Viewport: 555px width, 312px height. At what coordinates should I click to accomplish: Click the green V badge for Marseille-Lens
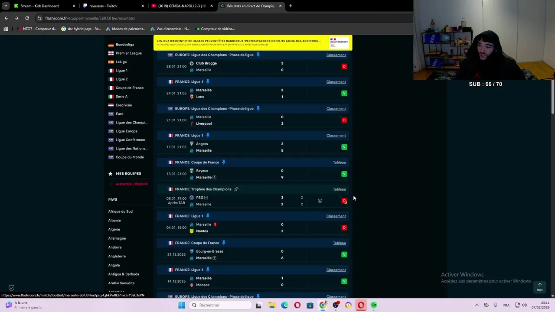tap(344, 93)
